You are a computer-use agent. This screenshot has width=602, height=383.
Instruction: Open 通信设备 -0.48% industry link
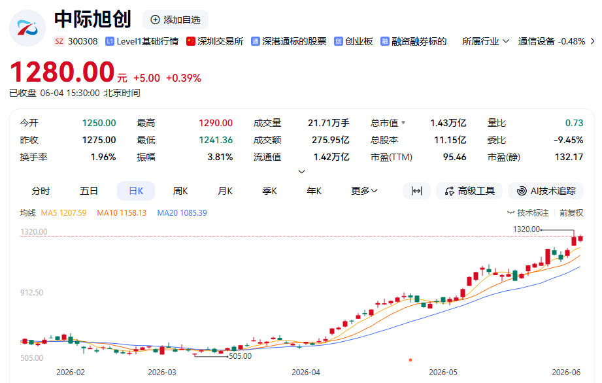click(551, 41)
